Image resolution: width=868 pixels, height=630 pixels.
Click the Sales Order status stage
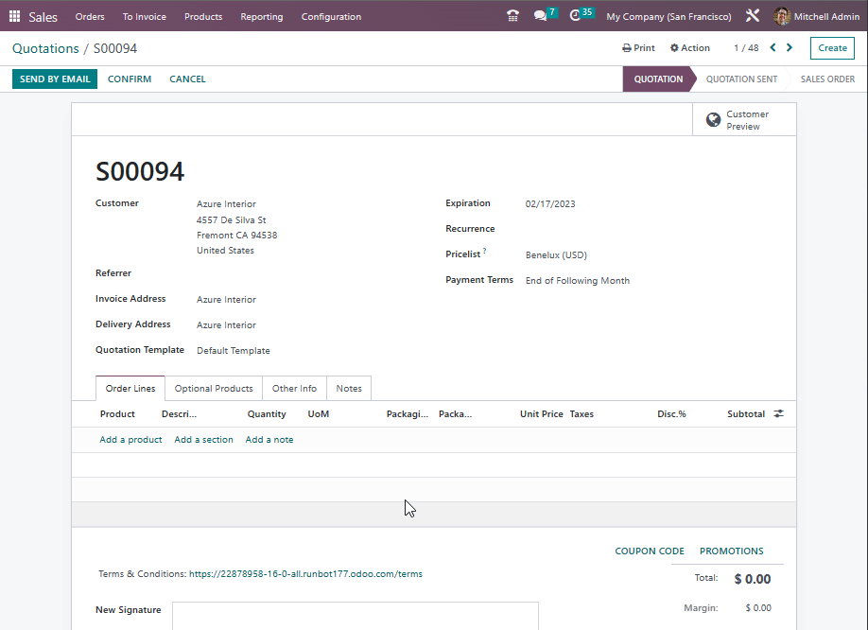coord(827,79)
